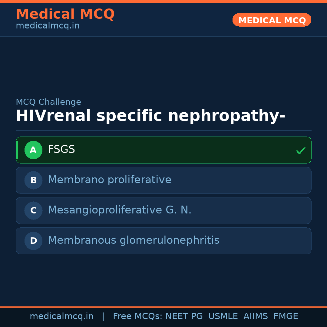Click the letter D circle badge
This screenshot has width=327, height=327.
click(33, 241)
